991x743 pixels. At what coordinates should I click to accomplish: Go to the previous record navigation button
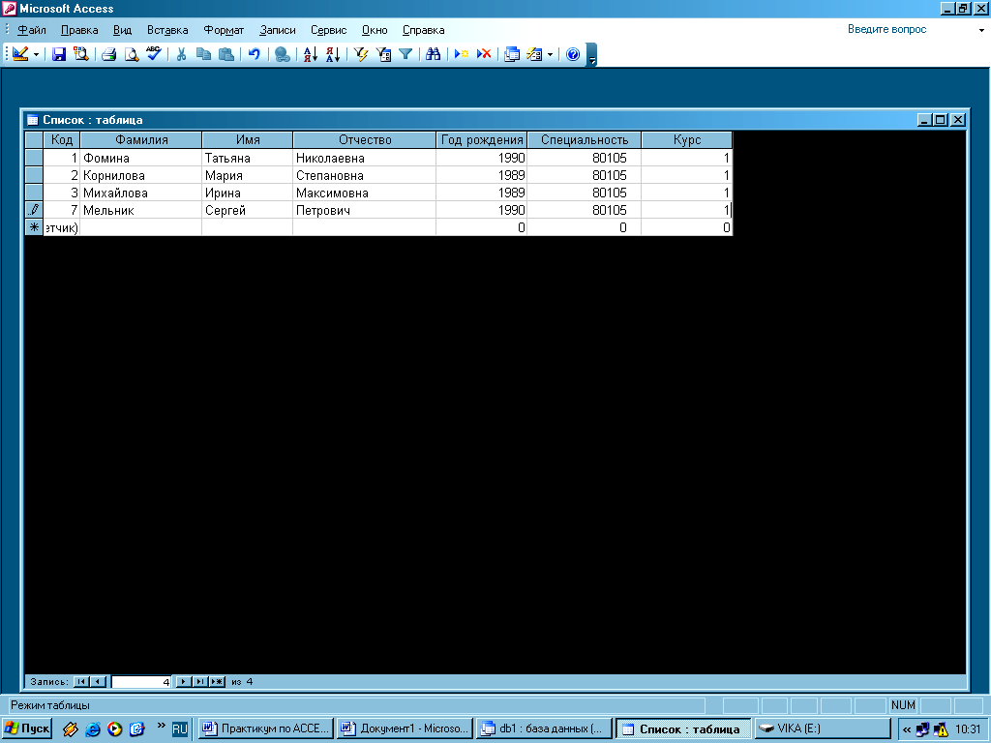98,682
